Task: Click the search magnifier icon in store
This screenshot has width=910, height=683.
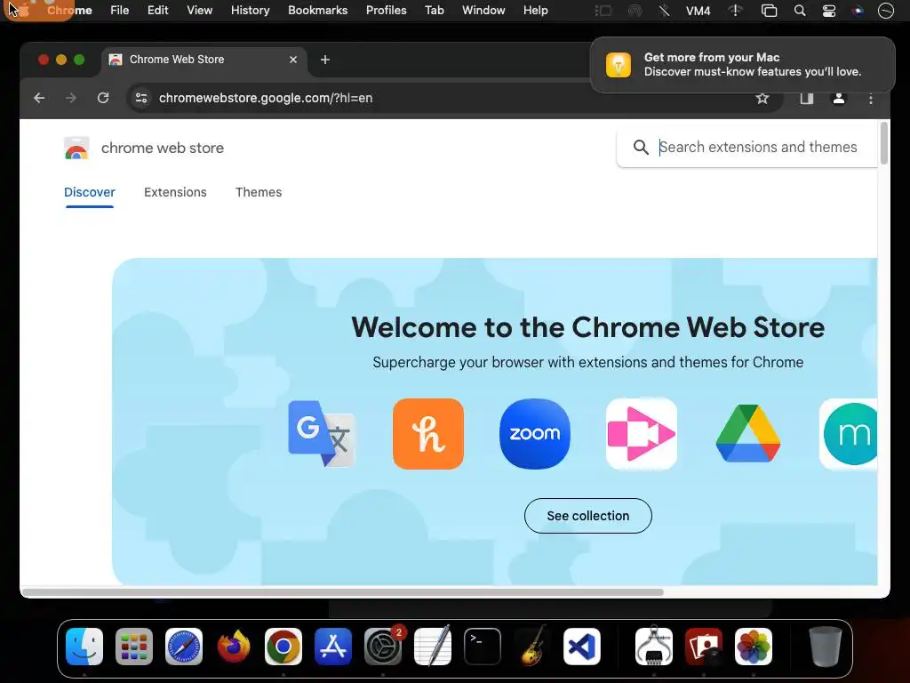Action: pyautogui.click(x=641, y=148)
